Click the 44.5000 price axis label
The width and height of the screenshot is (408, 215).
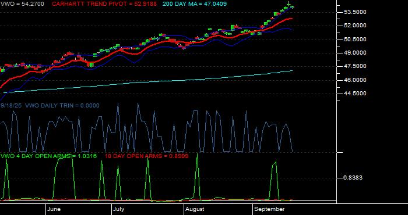pos(355,94)
